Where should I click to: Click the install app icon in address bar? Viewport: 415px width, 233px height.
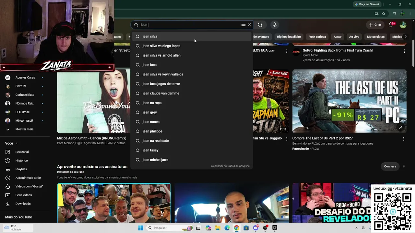[376, 14]
